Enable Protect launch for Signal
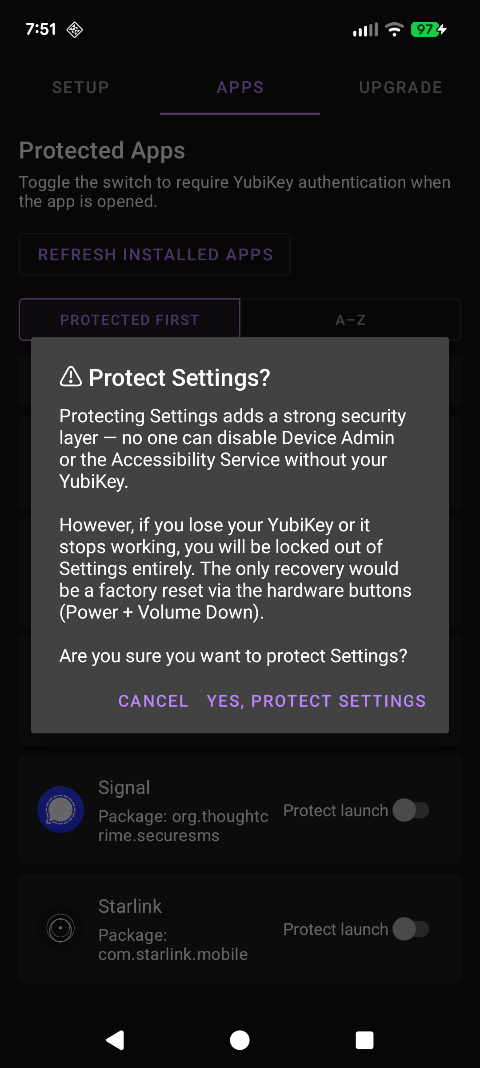The height and width of the screenshot is (1068, 480). (410, 810)
